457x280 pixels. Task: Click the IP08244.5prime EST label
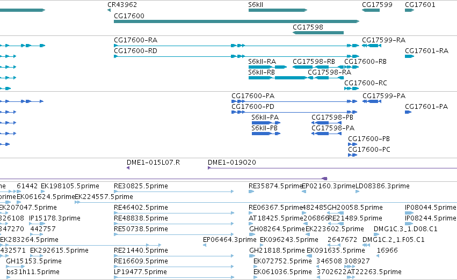[x=431, y=218]
